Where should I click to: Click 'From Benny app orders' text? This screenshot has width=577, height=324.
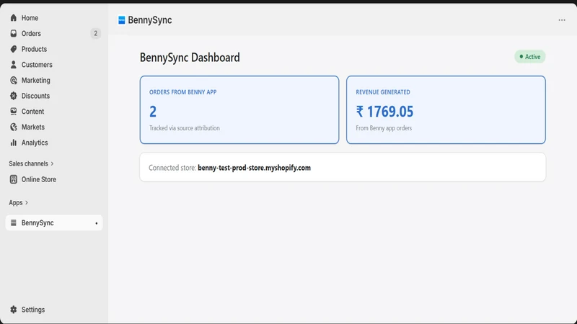tap(384, 128)
